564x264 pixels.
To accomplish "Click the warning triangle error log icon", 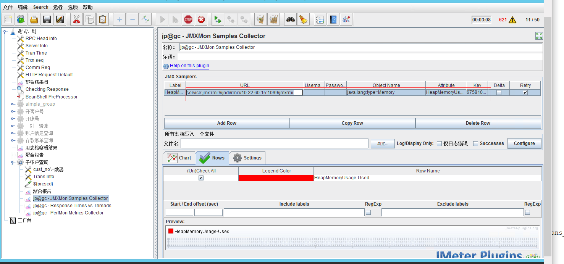I will click(x=512, y=20).
